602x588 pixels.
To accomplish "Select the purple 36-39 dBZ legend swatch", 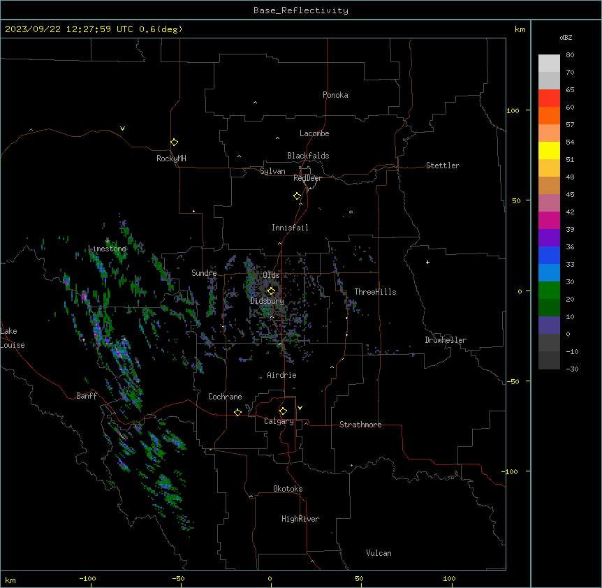I will (549, 237).
